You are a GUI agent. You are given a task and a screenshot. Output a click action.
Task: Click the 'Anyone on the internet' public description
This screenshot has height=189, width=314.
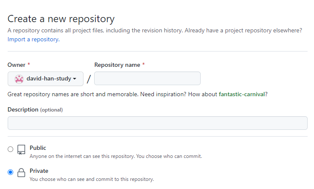pos(116,156)
